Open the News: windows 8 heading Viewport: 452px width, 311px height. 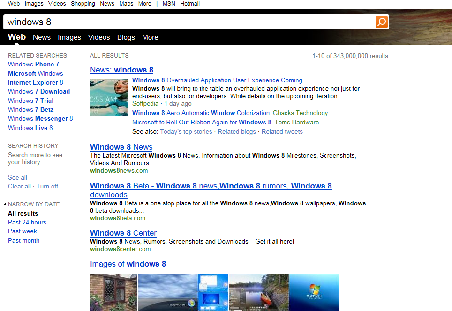(x=121, y=70)
